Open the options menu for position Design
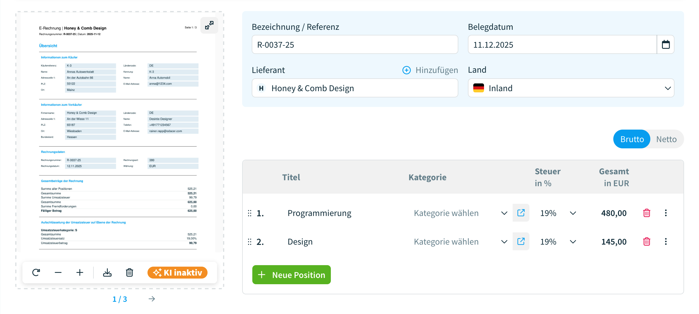The image size is (699, 314). (666, 241)
